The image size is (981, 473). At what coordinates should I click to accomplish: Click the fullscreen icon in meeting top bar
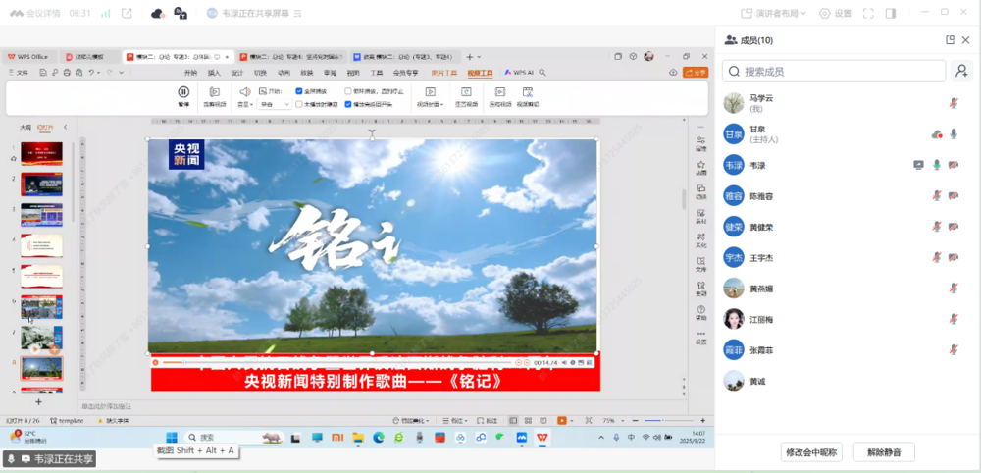868,13
